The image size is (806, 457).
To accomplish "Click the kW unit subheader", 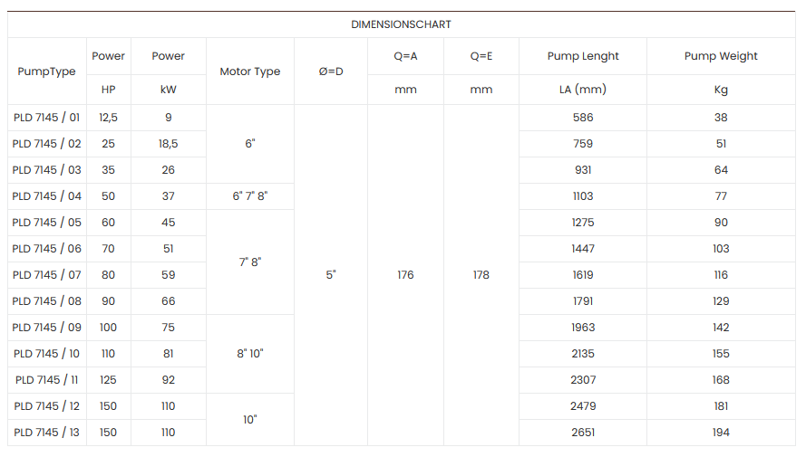I will click(168, 90).
